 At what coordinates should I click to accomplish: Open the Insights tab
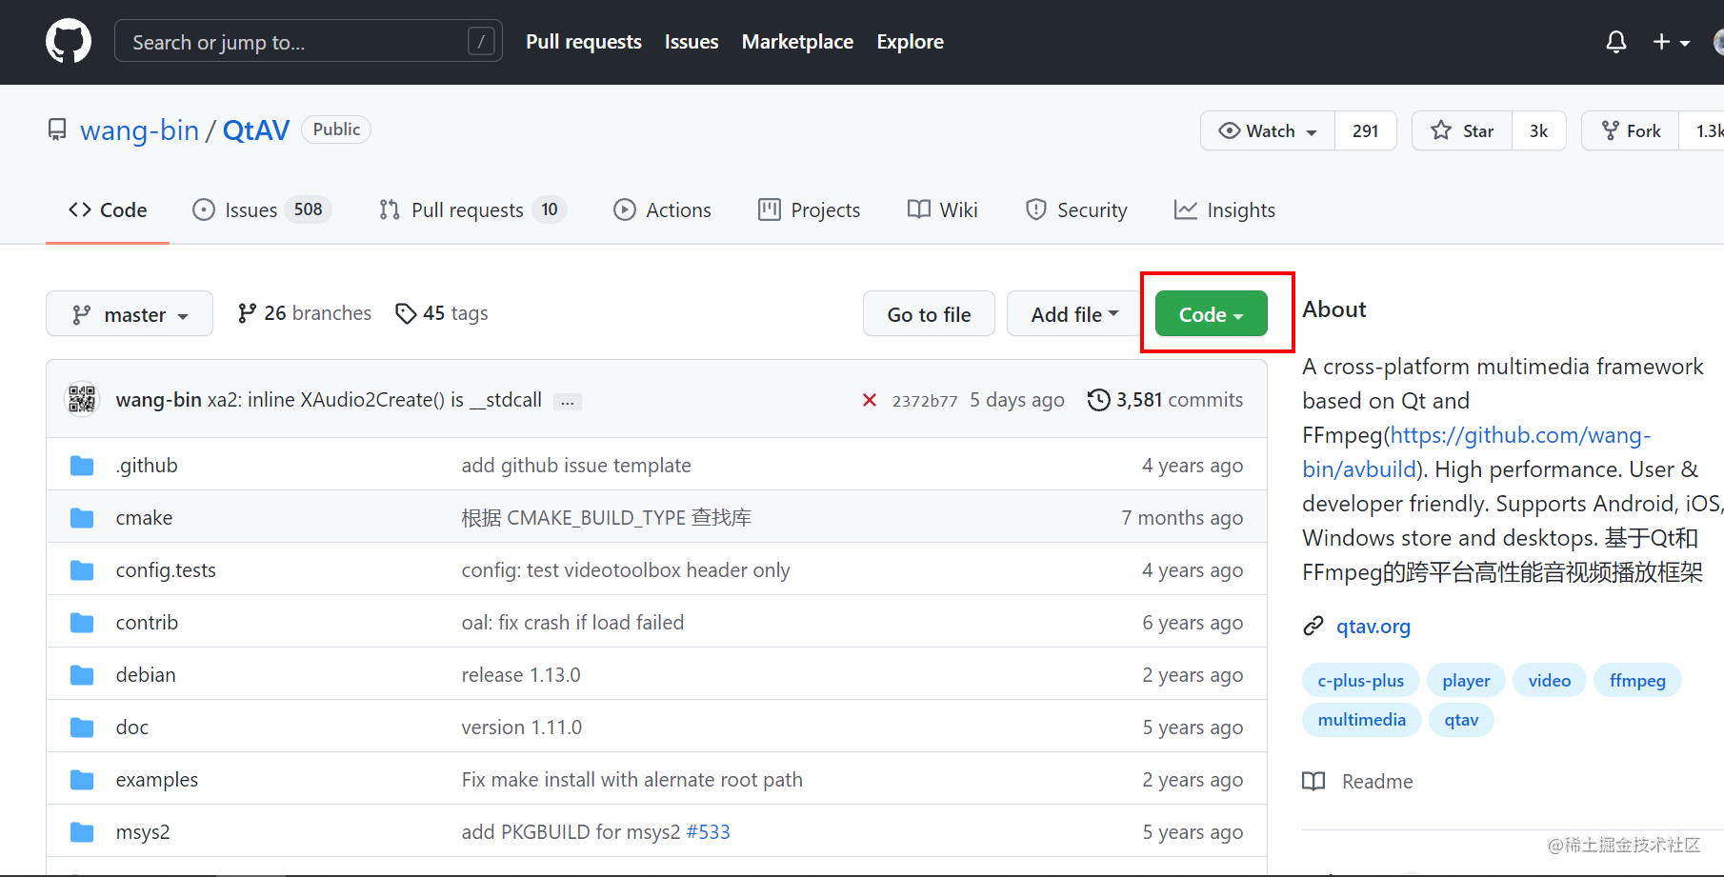tap(1225, 210)
